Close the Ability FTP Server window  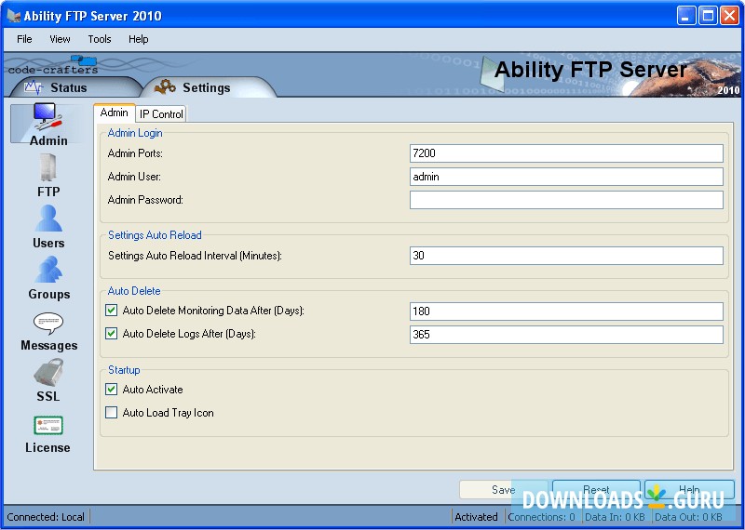[730, 16]
